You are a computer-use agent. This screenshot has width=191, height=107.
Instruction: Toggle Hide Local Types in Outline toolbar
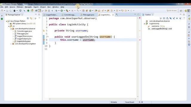click(x=180, y=18)
